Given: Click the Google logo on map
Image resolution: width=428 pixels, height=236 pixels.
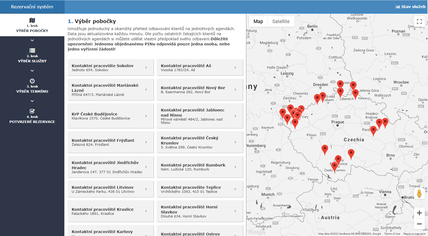Looking at the screenshot, I should [x=256, y=232].
